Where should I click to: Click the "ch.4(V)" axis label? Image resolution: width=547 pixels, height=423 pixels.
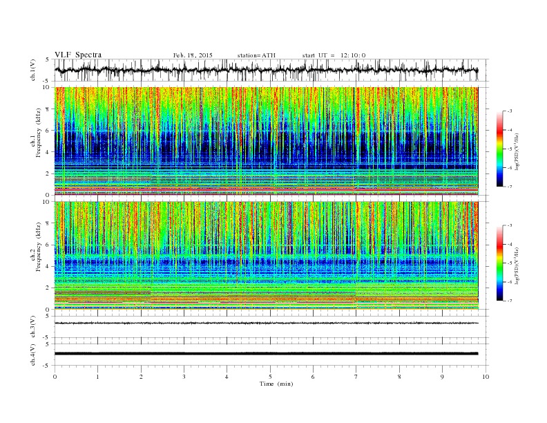tap(33, 355)
